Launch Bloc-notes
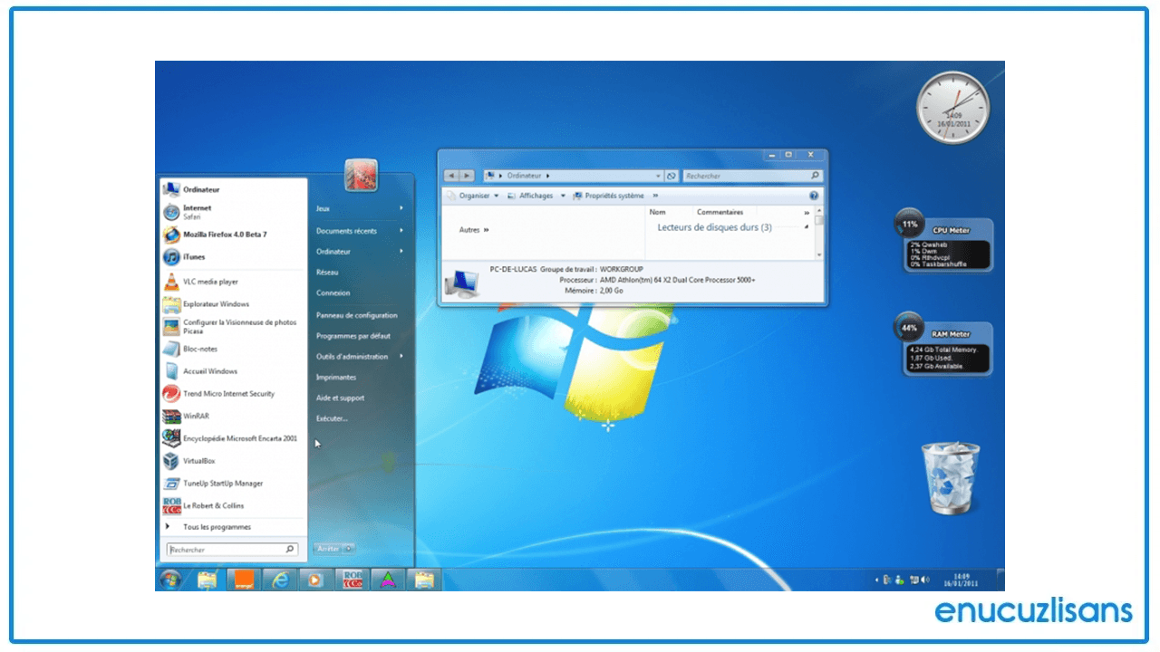This screenshot has height=652, width=1160. coord(234,349)
